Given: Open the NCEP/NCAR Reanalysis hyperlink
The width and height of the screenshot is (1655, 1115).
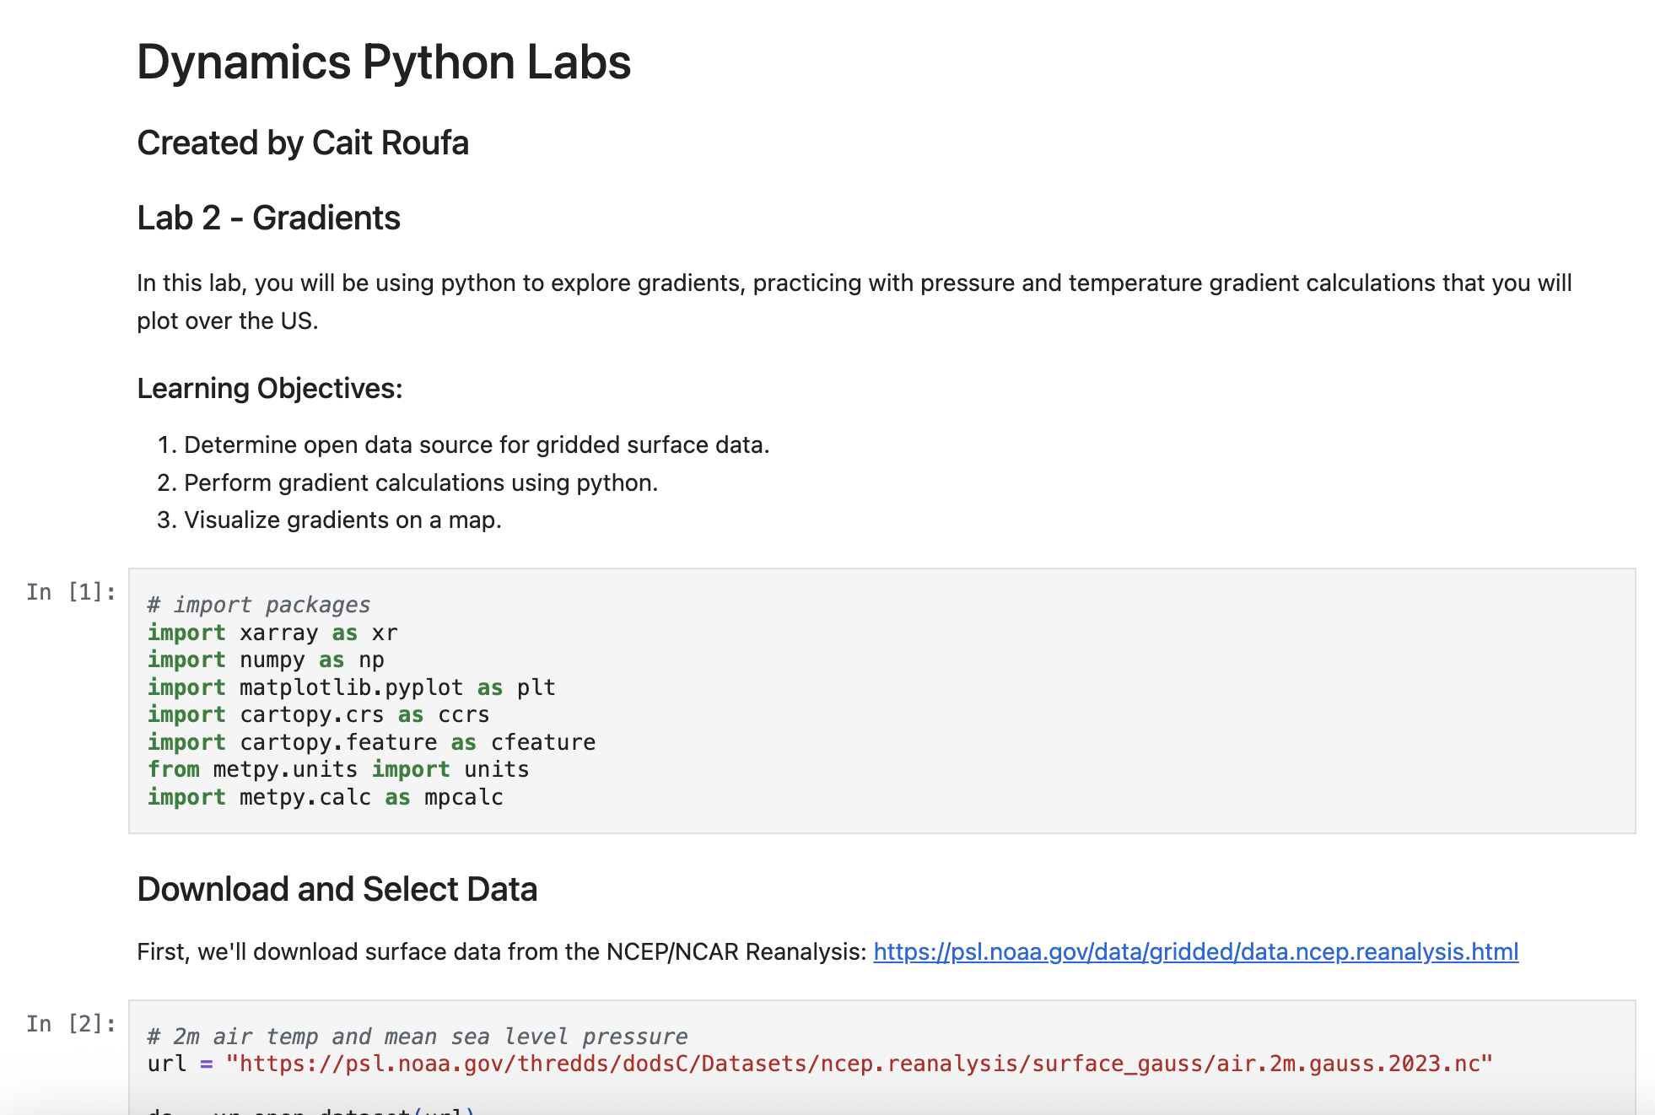Looking at the screenshot, I should 1195,951.
